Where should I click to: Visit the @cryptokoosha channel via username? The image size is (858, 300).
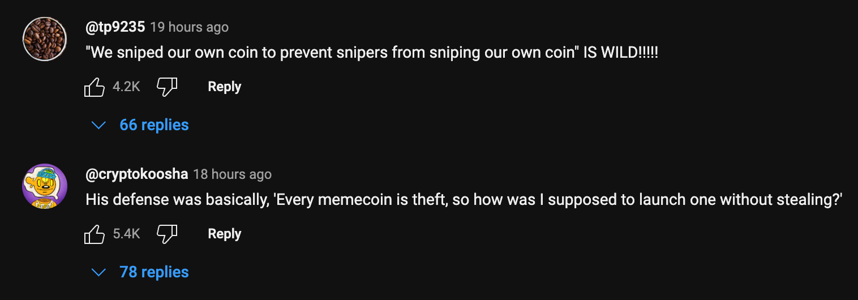137,174
